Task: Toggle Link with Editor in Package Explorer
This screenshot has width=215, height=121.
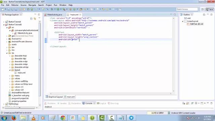Action: click(35, 19)
